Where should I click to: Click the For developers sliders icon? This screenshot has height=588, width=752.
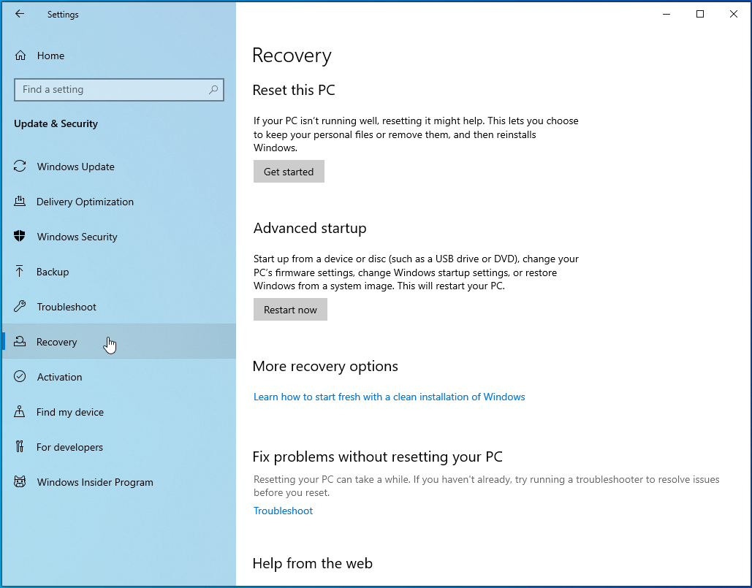click(x=20, y=447)
